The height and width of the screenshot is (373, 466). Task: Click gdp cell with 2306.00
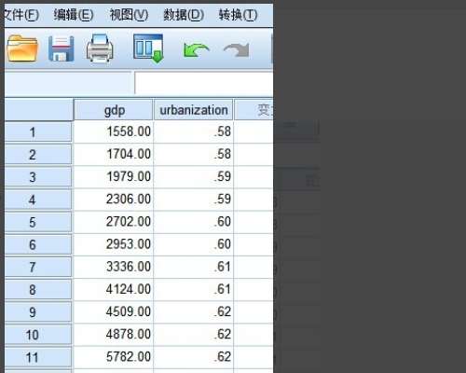114,200
